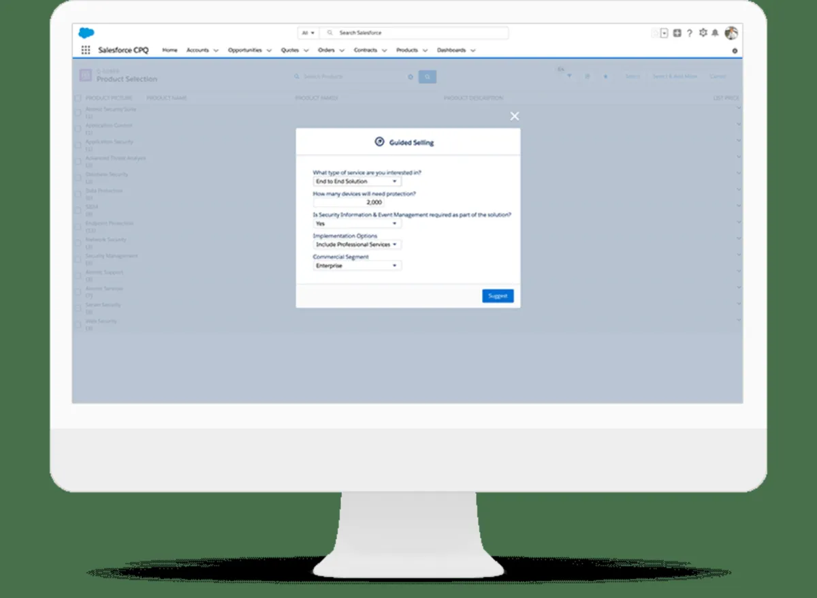Check the Network Security row checkbox

pos(78,243)
